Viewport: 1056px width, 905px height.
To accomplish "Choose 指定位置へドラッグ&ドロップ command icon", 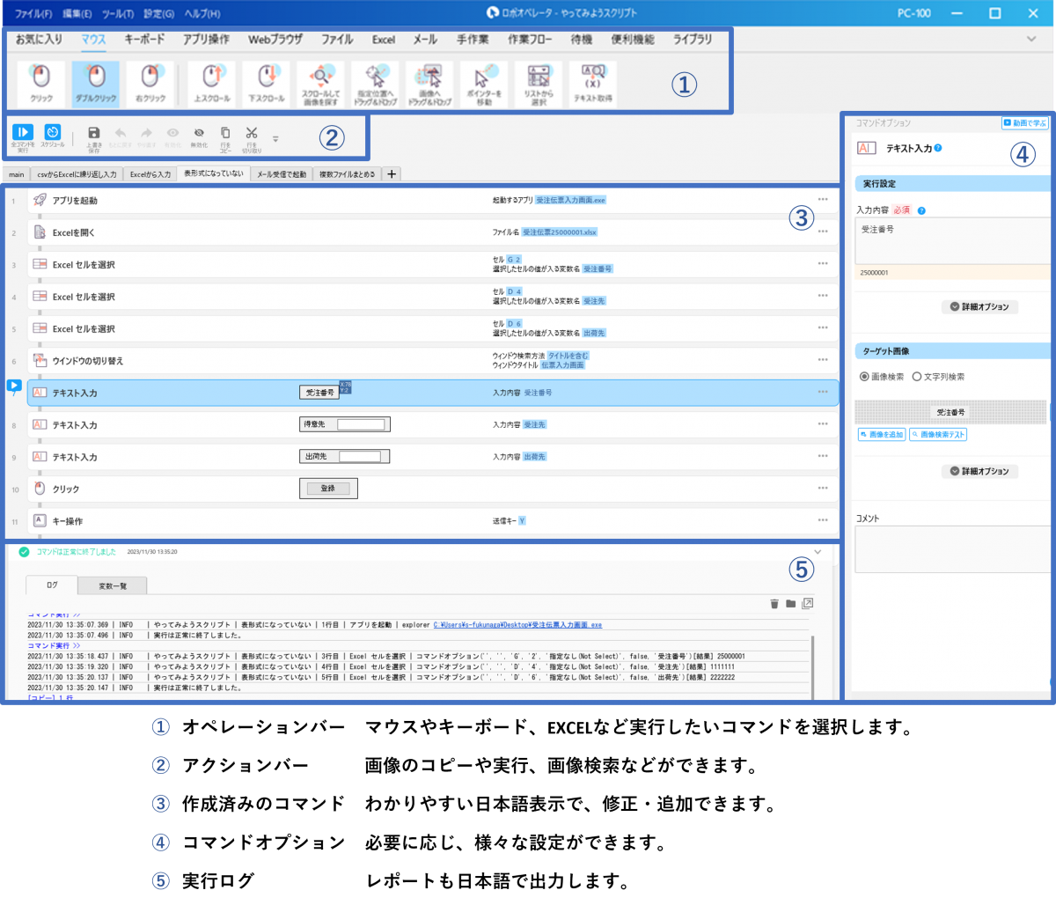I will click(376, 85).
